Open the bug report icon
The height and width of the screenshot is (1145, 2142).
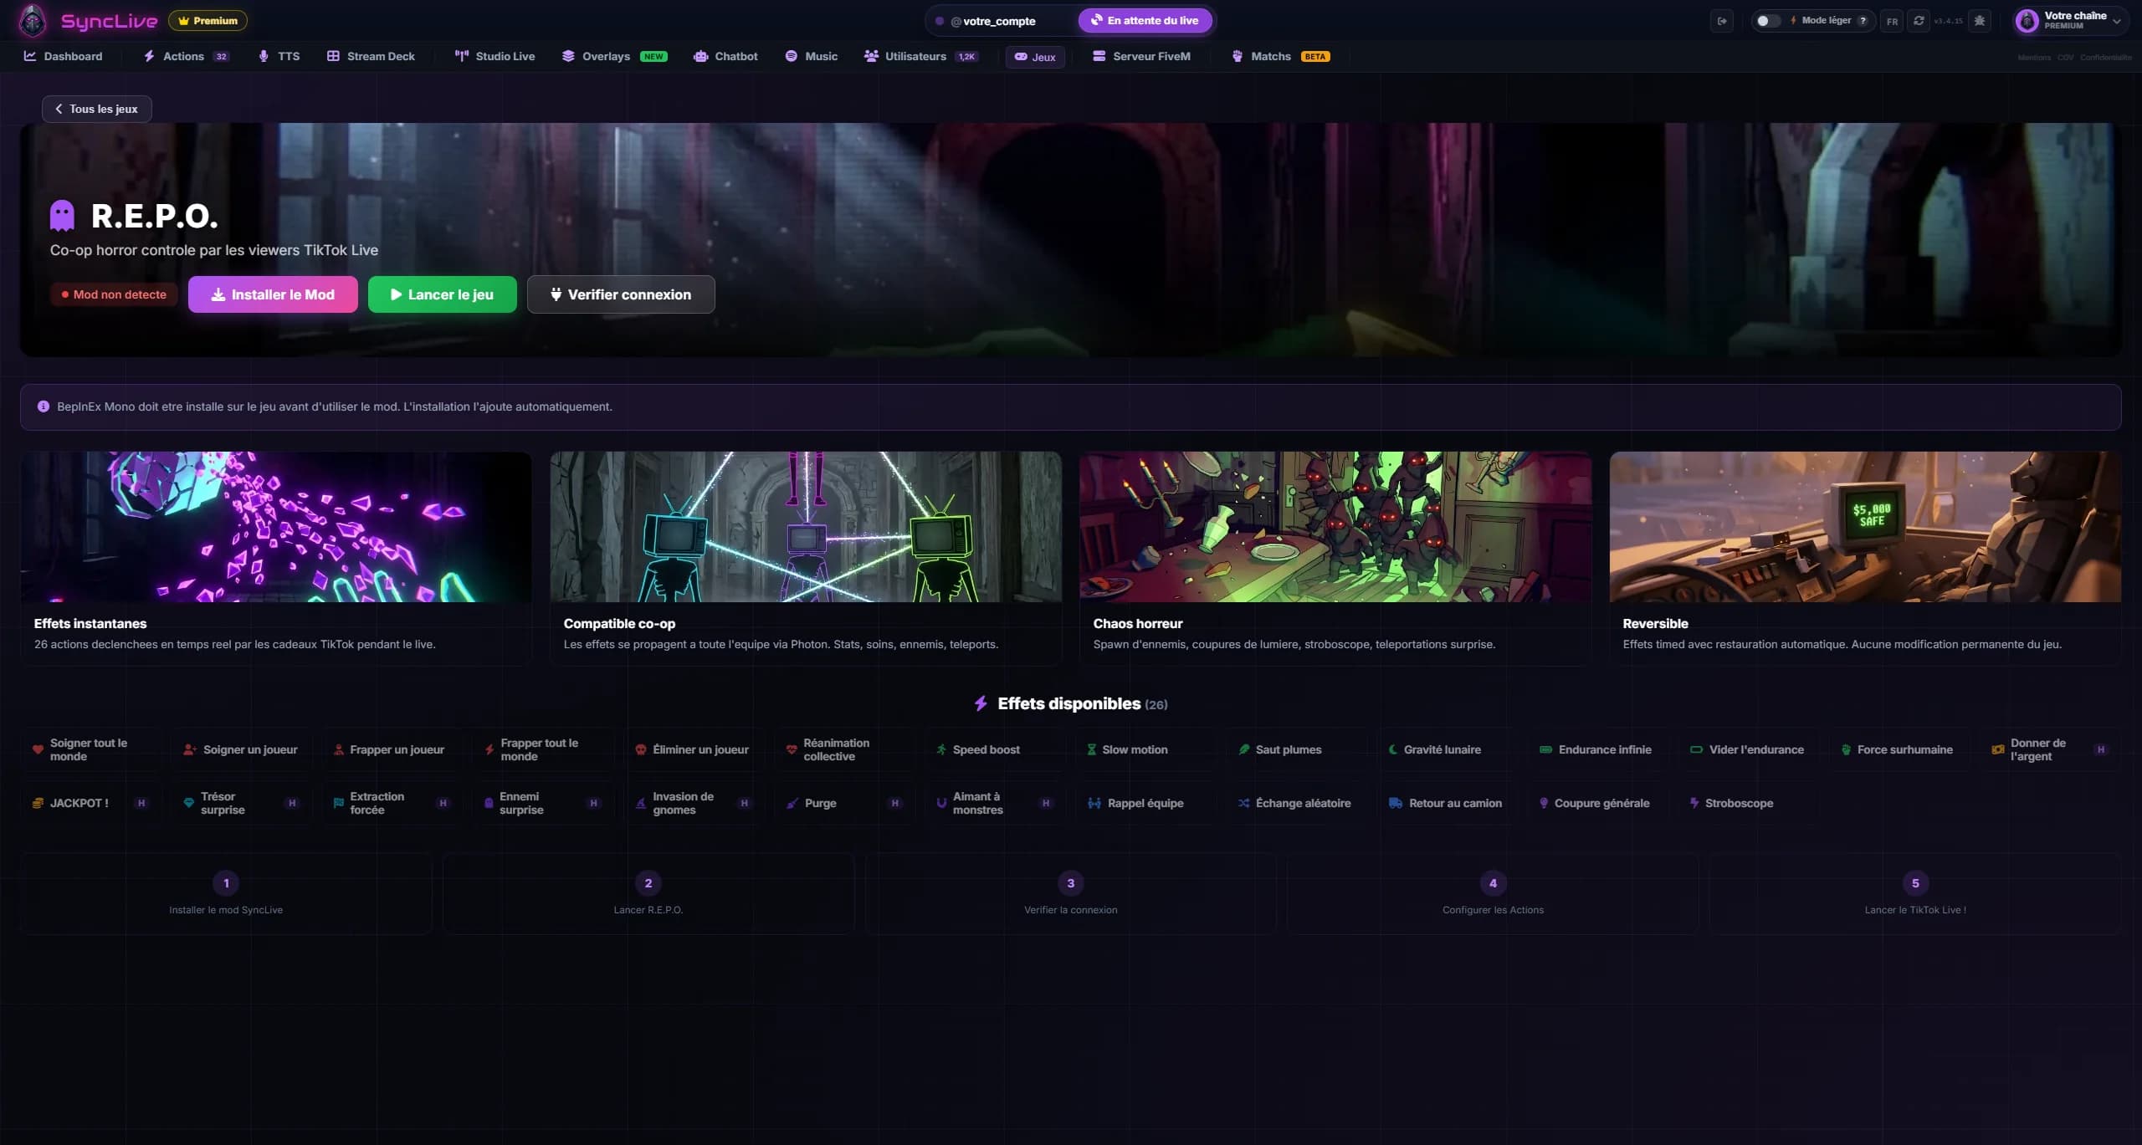click(1979, 21)
